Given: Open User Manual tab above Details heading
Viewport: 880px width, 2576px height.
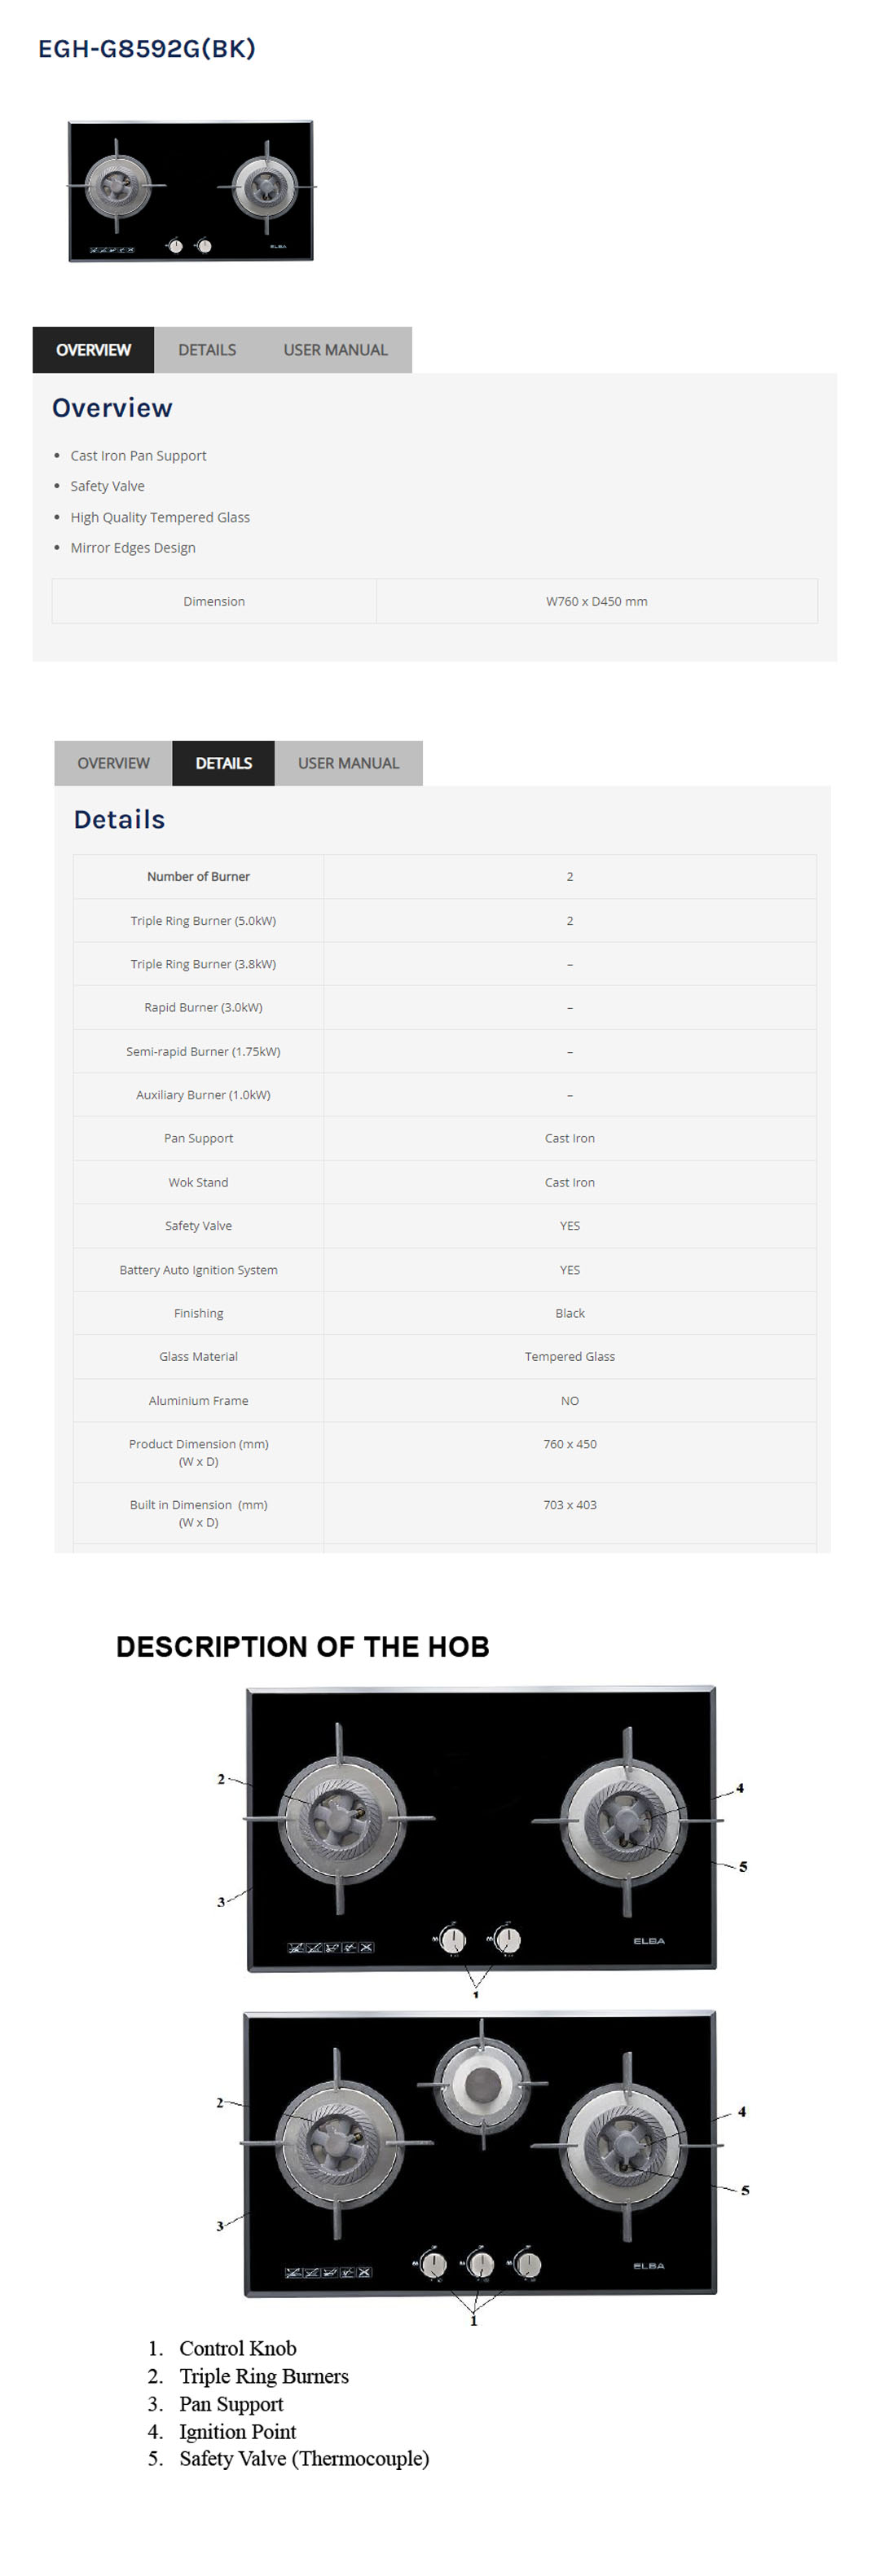Looking at the screenshot, I should [x=348, y=763].
